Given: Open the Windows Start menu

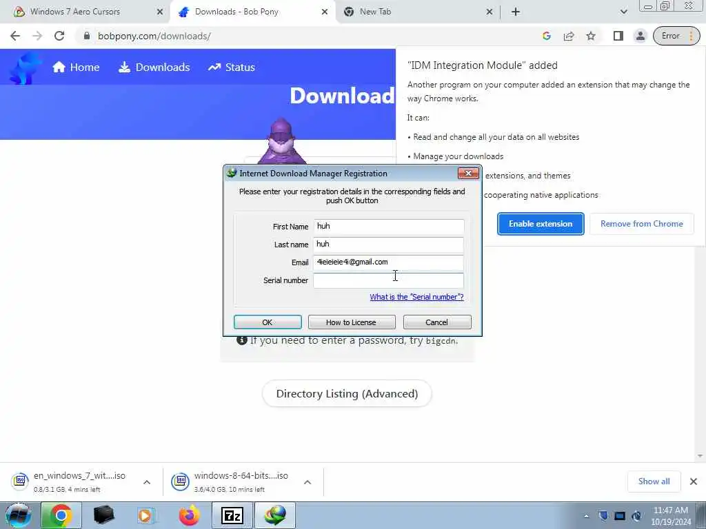Looking at the screenshot, I should click(19, 515).
